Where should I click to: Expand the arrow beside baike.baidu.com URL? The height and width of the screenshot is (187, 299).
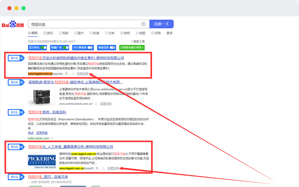tap(52, 138)
